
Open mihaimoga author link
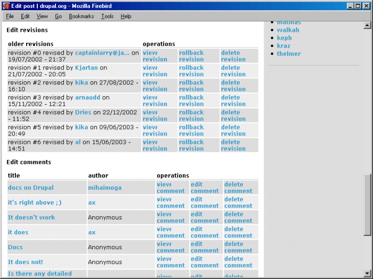(104, 188)
